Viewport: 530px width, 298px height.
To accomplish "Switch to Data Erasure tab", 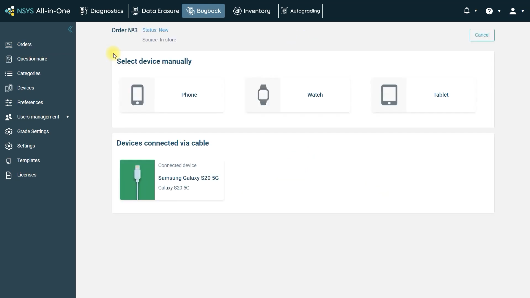I will pos(155,11).
